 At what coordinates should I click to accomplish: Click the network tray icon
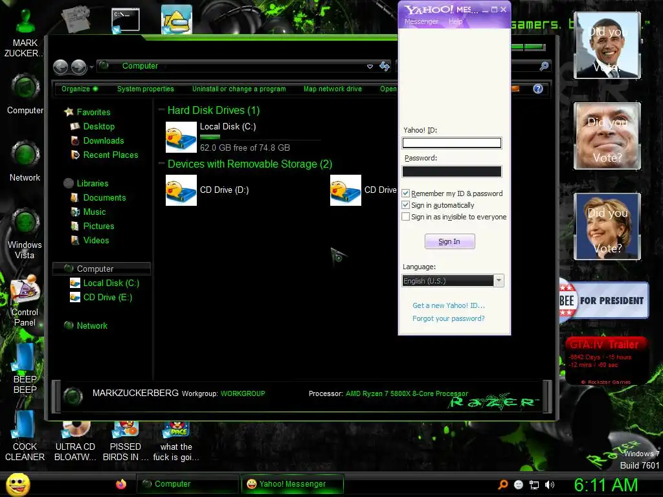point(534,485)
